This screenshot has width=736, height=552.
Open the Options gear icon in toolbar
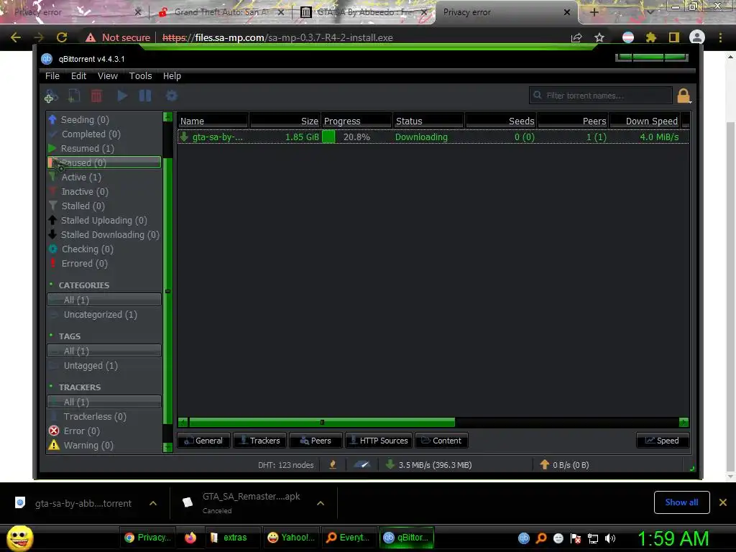[171, 96]
